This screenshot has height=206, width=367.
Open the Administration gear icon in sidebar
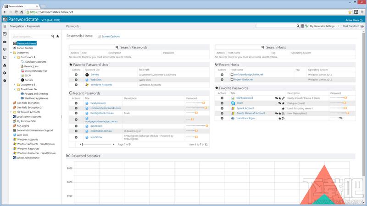point(5,73)
